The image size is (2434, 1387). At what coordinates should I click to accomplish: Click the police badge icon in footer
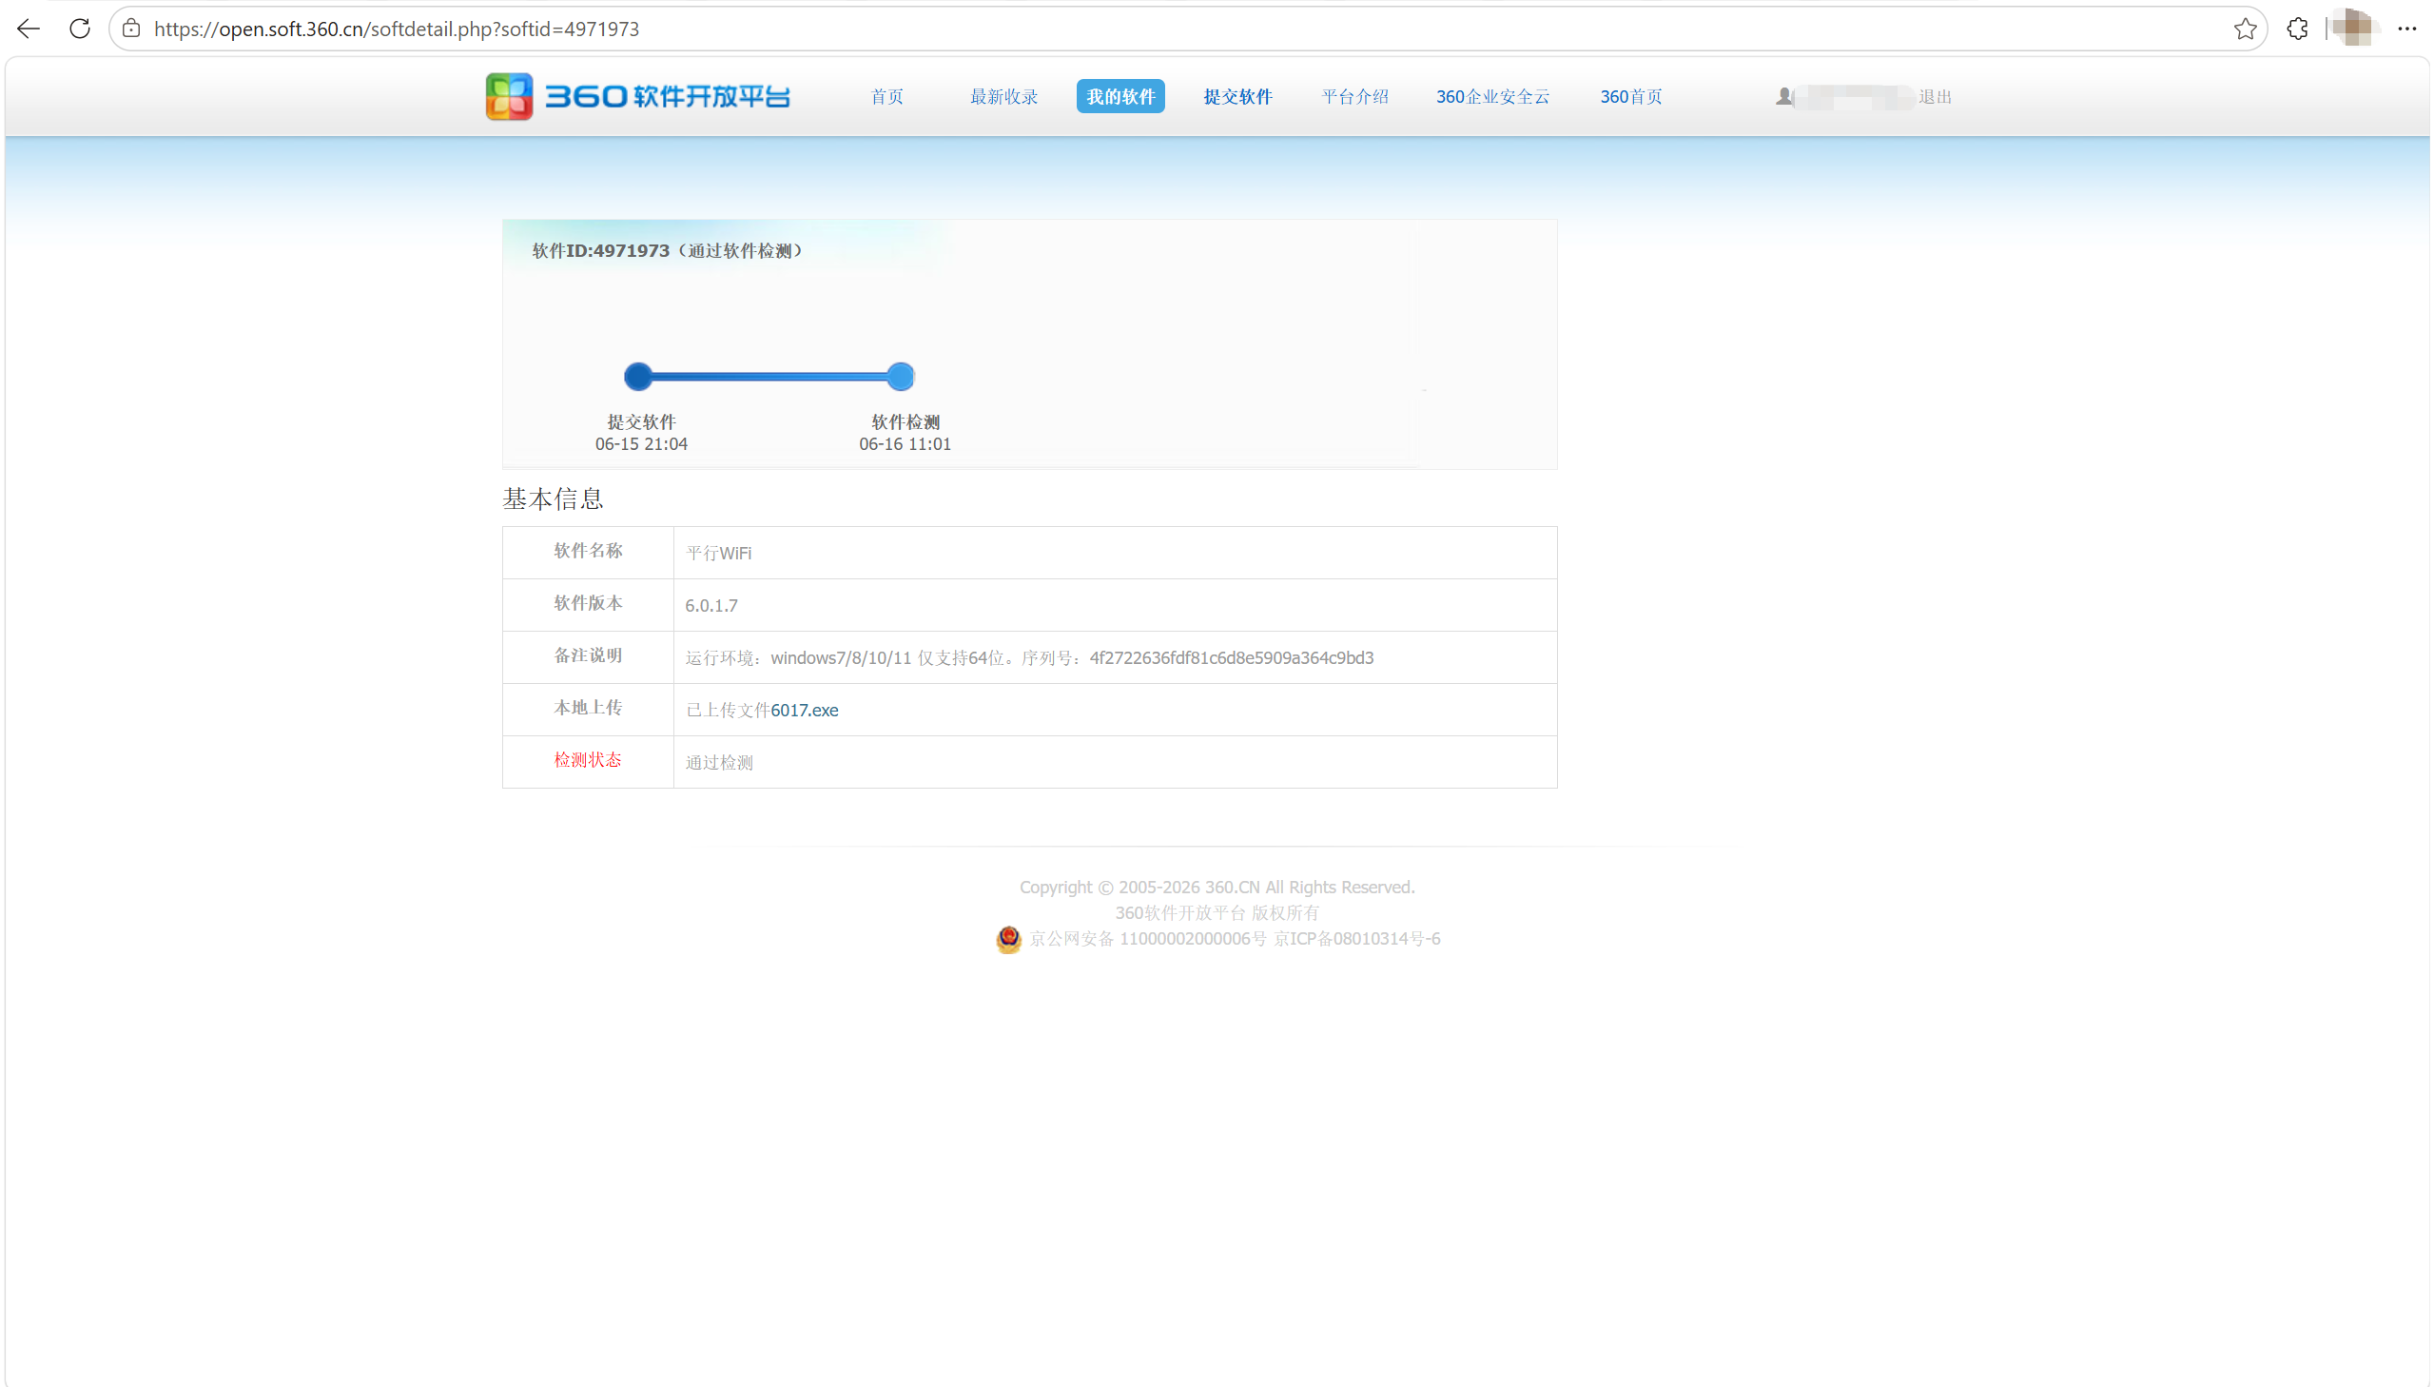(x=1007, y=939)
